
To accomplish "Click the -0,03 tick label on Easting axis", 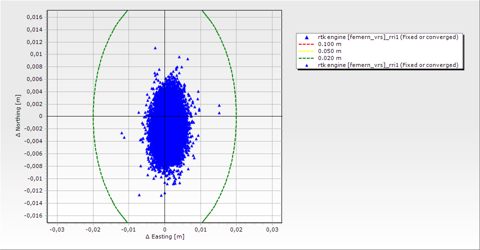I will pos(57,229).
